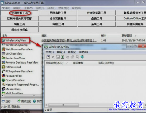
Task: Click the green refresh icon in WirelessKeyView
Action: (63, 57)
